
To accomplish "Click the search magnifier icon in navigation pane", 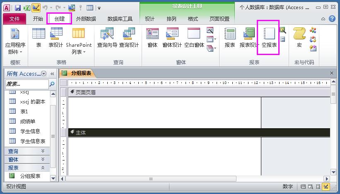I will pos(52,84).
